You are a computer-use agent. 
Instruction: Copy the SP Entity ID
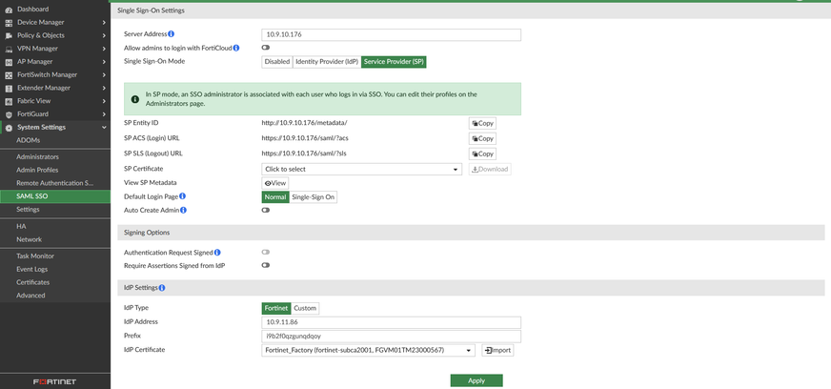point(482,123)
